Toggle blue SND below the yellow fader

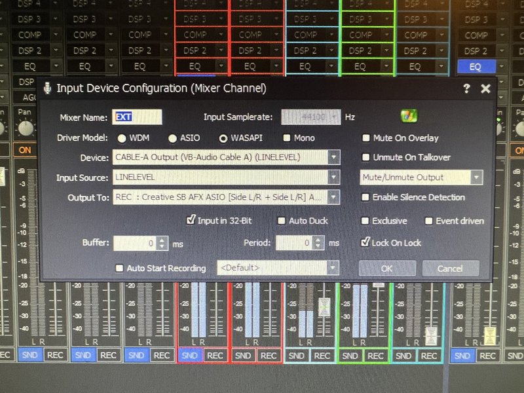[462, 356]
